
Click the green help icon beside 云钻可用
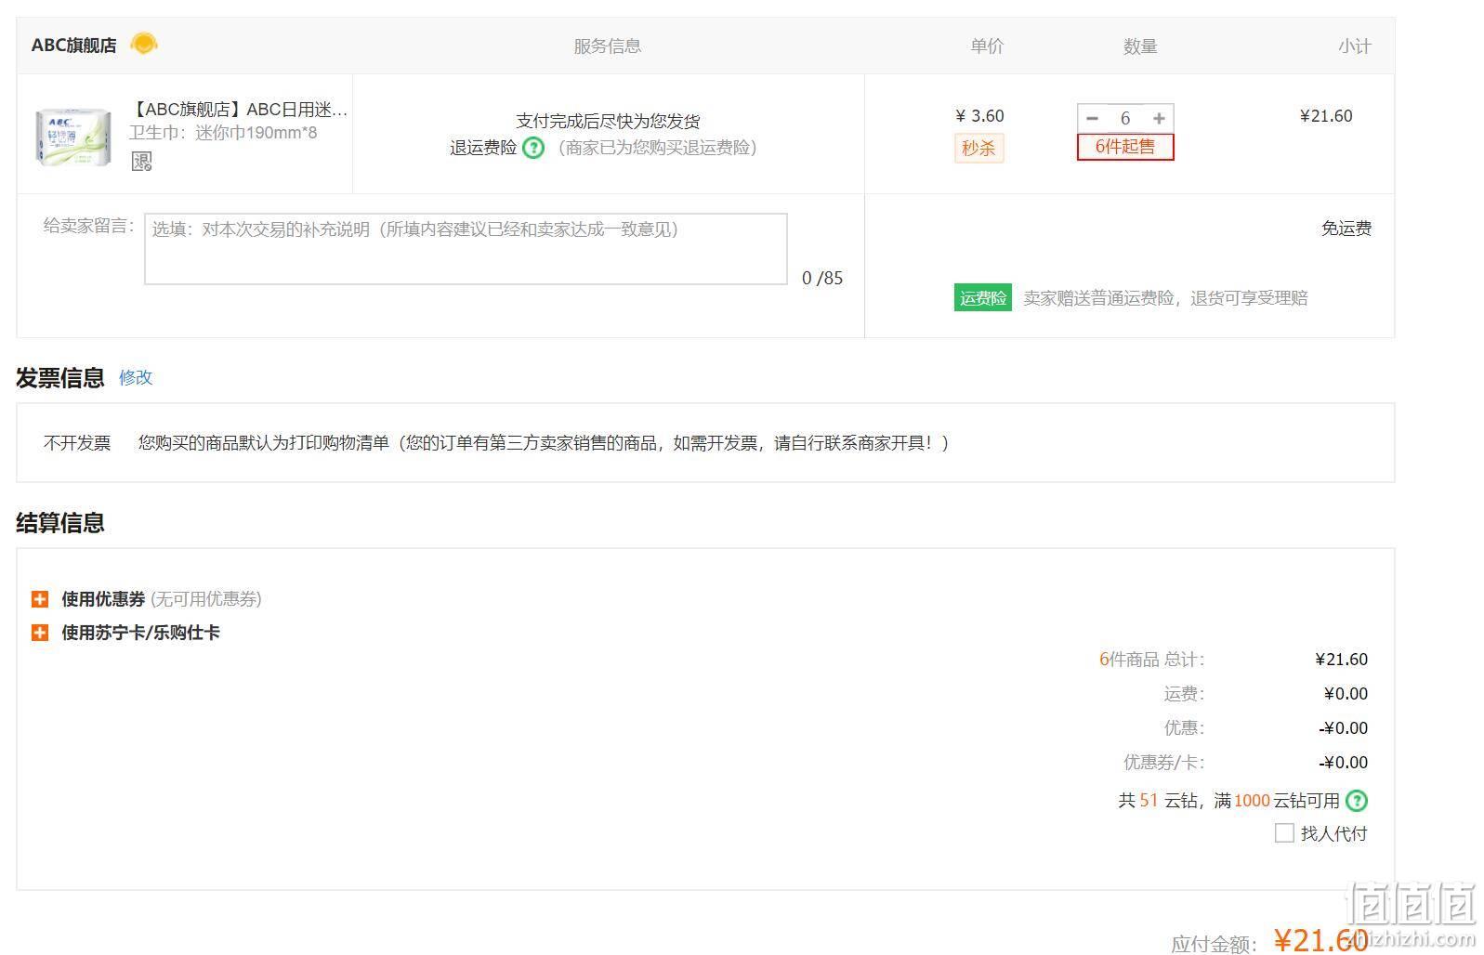click(1357, 800)
